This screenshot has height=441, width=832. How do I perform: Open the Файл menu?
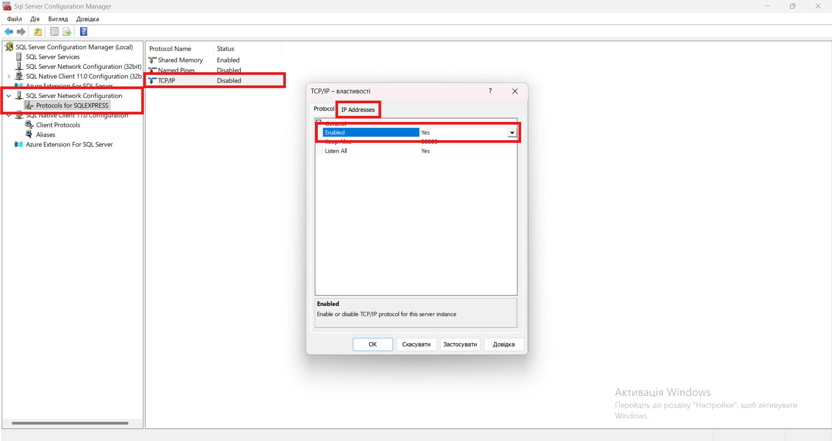(14, 19)
